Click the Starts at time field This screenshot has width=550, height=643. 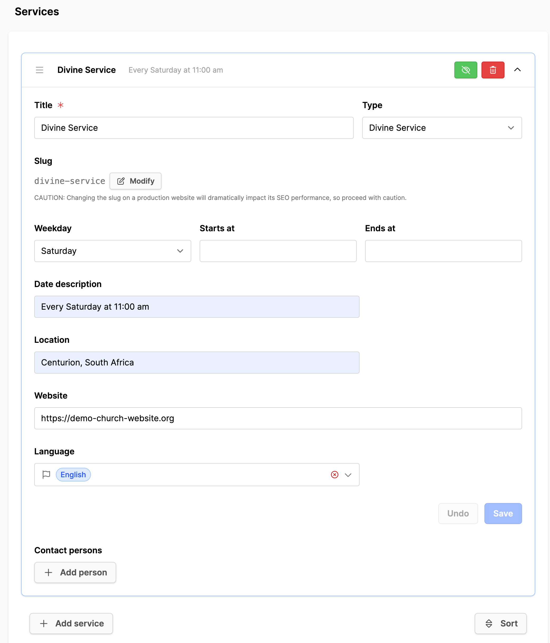click(278, 251)
